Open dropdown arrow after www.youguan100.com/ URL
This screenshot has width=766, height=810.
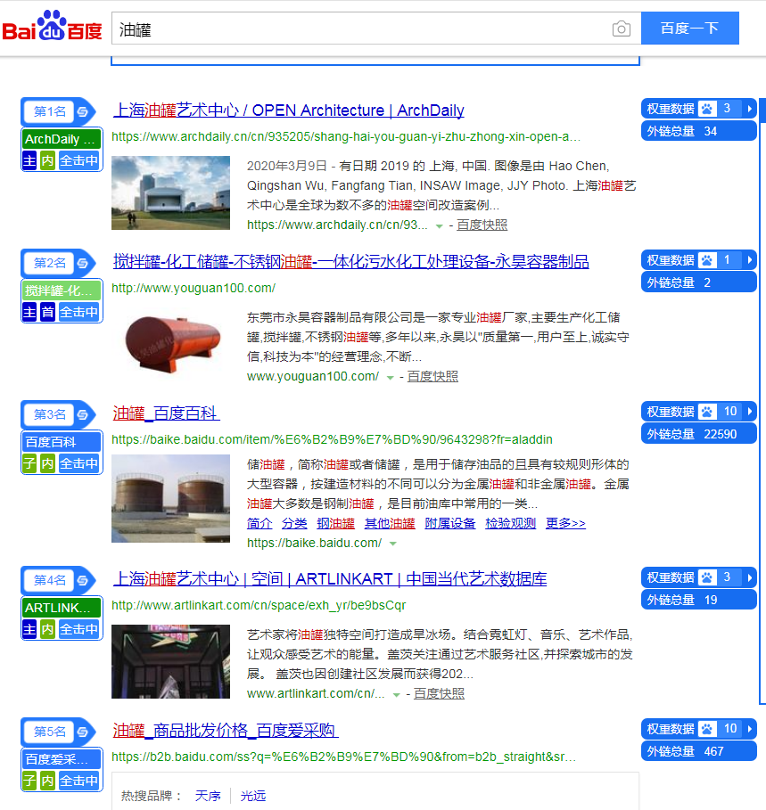(x=391, y=378)
